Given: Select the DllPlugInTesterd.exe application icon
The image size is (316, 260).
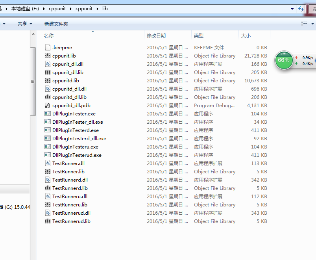Looking at the screenshot, I should [x=48, y=130].
